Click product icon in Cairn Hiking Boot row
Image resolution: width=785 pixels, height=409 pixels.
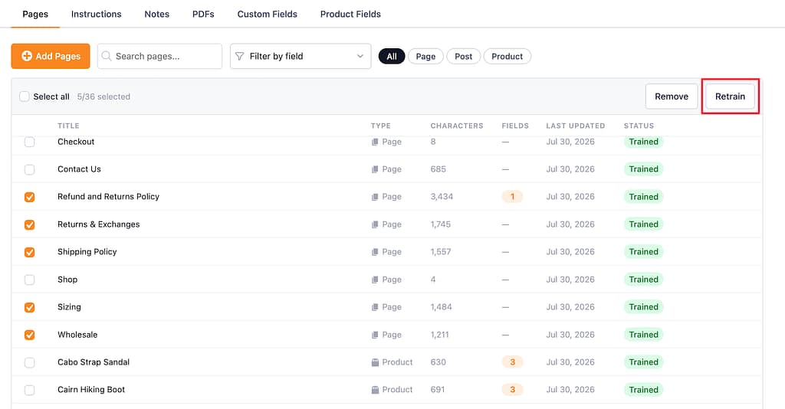pyautogui.click(x=375, y=390)
